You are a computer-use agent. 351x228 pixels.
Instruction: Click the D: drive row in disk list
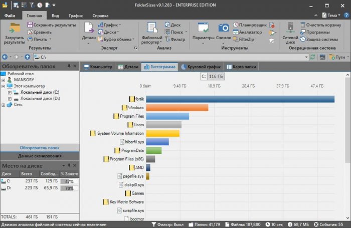[x=40, y=188]
